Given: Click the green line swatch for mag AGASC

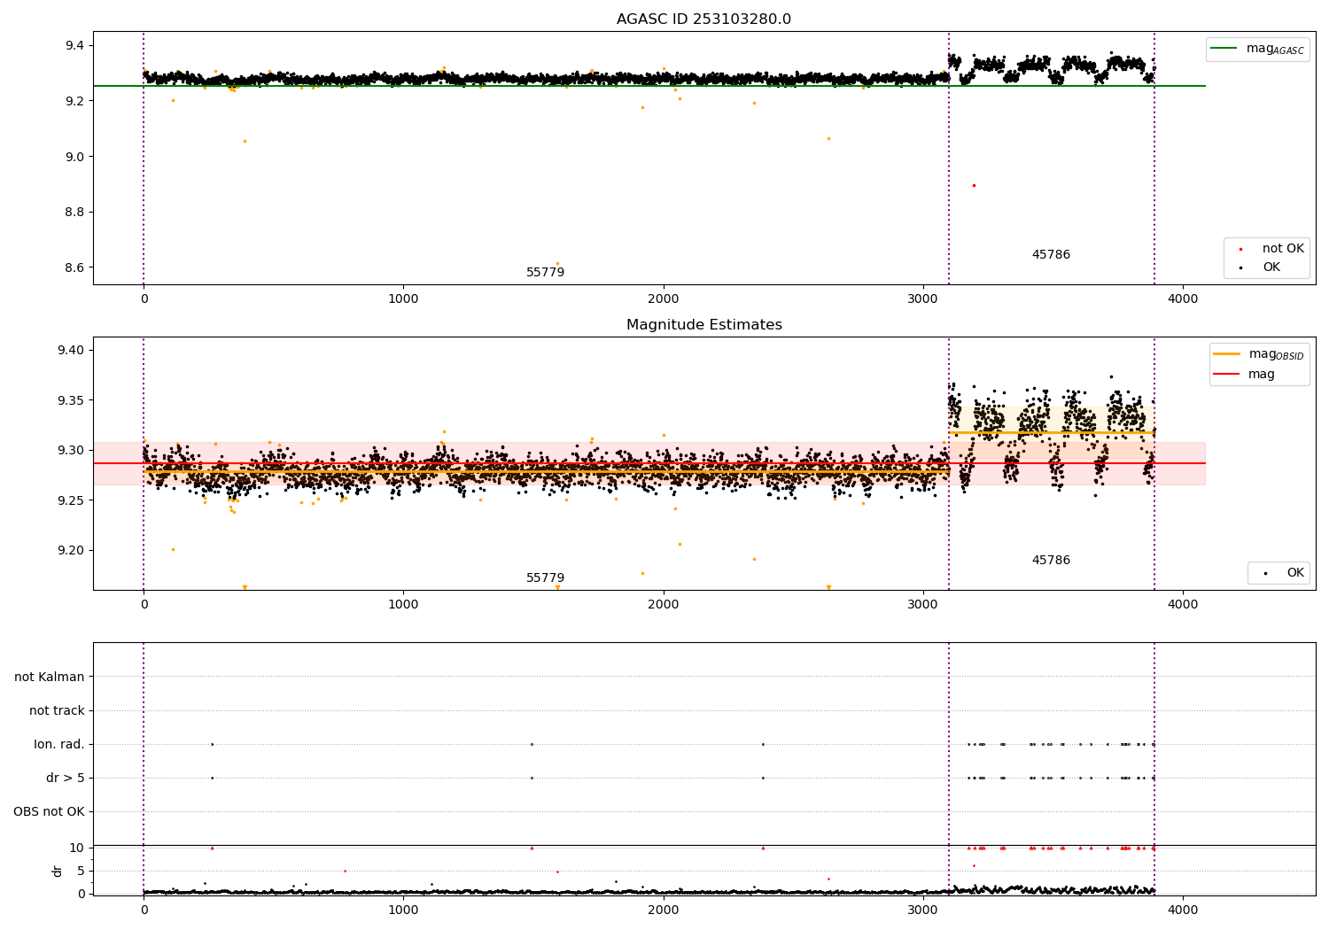Looking at the screenshot, I should 1224,49.
